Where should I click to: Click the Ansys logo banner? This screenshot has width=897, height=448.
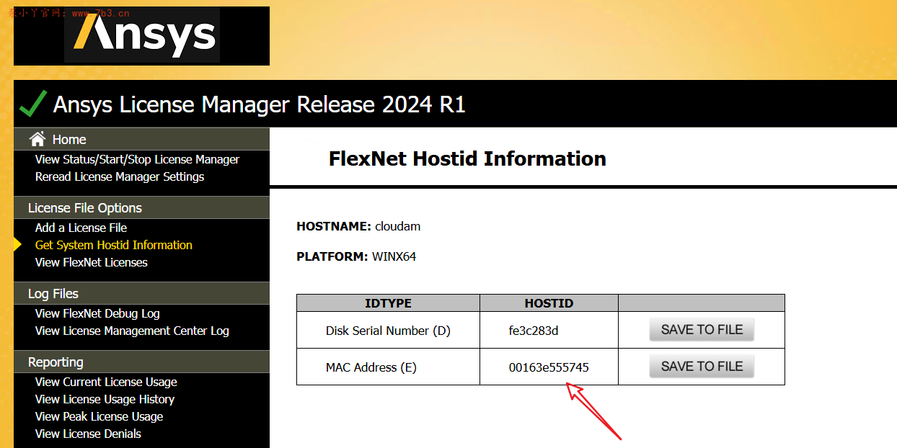pos(142,36)
